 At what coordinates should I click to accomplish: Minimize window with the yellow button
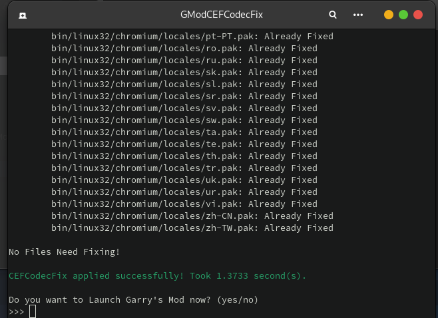pos(389,15)
